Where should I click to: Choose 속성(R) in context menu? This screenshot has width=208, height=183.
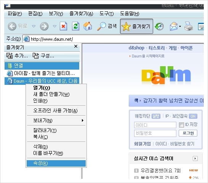click(56, 163)
